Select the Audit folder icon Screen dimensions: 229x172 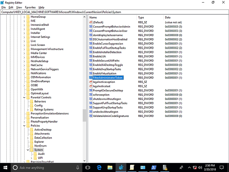coord(35,154)
